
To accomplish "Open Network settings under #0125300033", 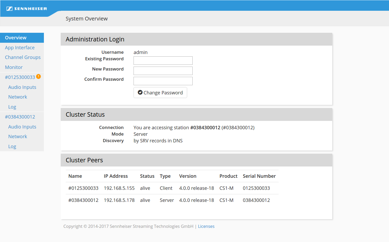I will (x=18, y=97).
